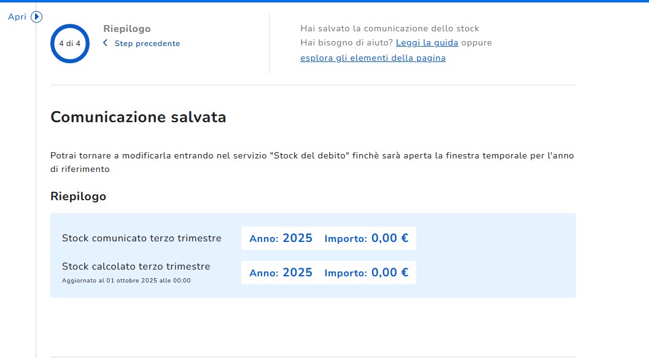649x358 pixels.
Task: Click the Comunicazione salvata heading
Action: pos(138,117)
